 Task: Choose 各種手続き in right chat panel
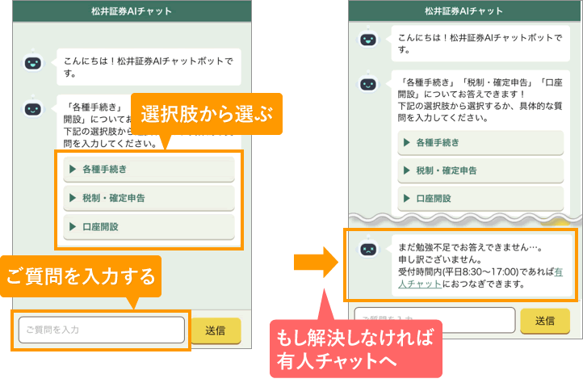pyautogui.click(x=480, y=142)
